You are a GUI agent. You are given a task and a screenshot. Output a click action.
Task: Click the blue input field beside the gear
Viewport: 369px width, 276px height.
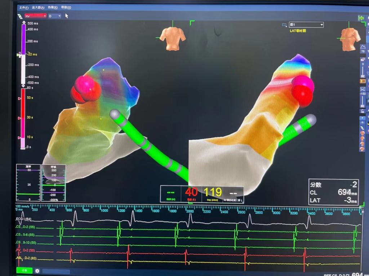[56, 271]
